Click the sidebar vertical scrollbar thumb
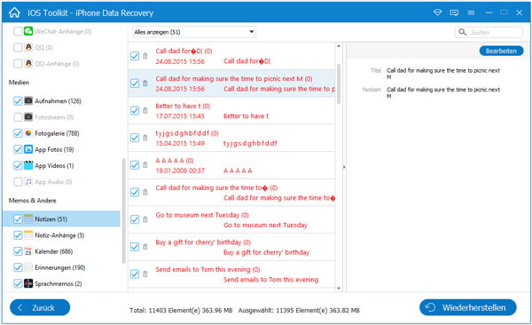The width and height of the screenshot is (532, 325). point(123,210)
